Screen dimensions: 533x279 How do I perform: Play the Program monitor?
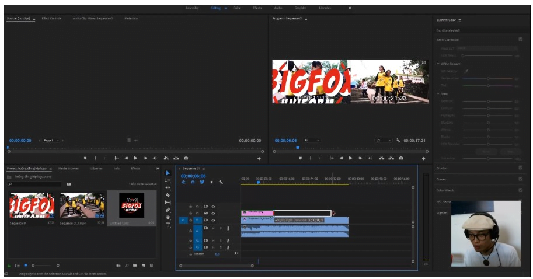(350, 158)
